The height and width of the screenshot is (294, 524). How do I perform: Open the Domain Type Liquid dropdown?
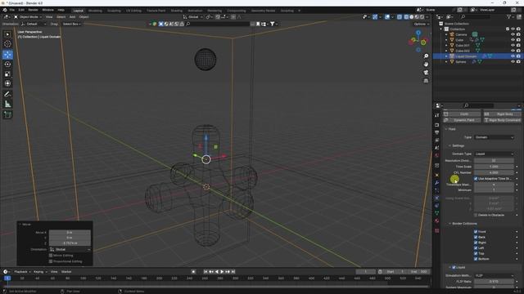coord(494,154)
